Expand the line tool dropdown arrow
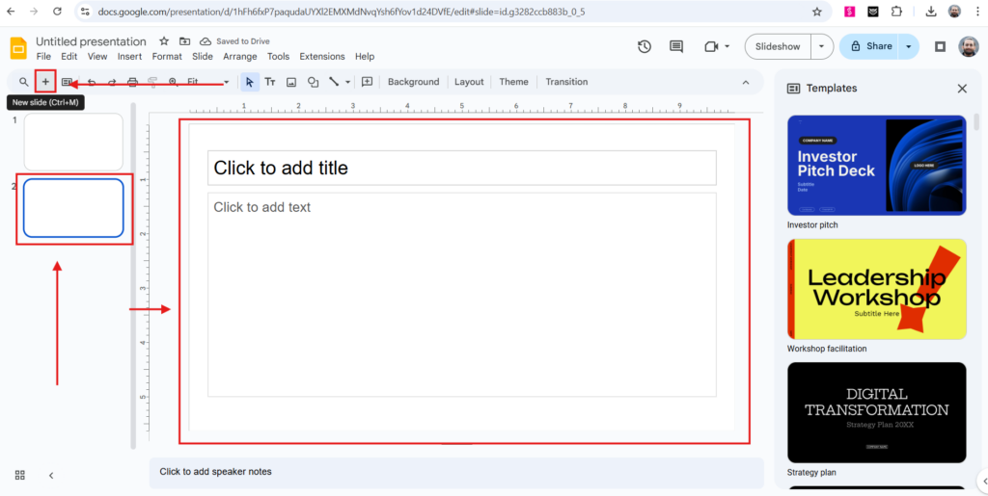Image resolution: width=988 pixels, height=496 pixels. [347, 82]
